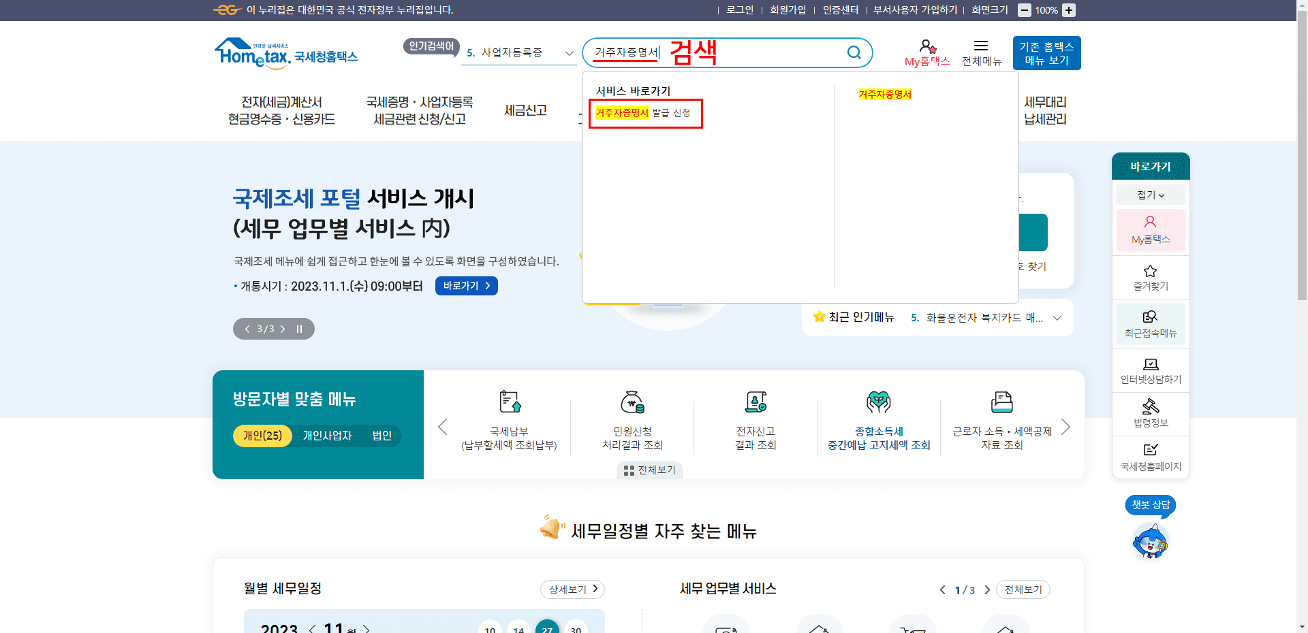Image resolution: width=1308 pixels, height=633 pixels.
Task: Go to previous month in 세무일정
Action: [312, 629]
